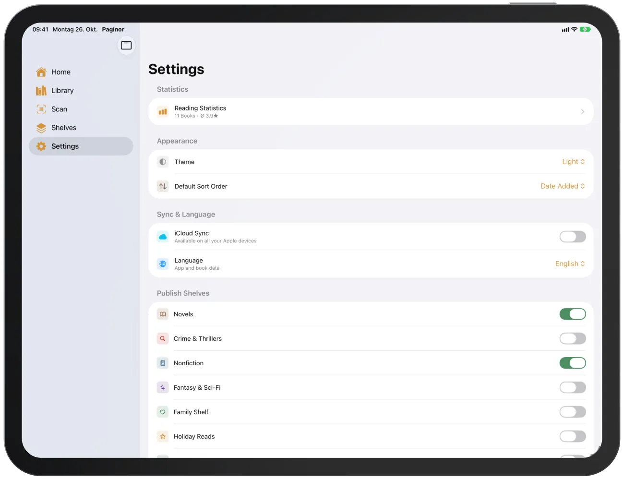This screenshot has width=624, height=479.
Task: Enable publishing for Crime & Thrillers
Action: tap(573, 339)
